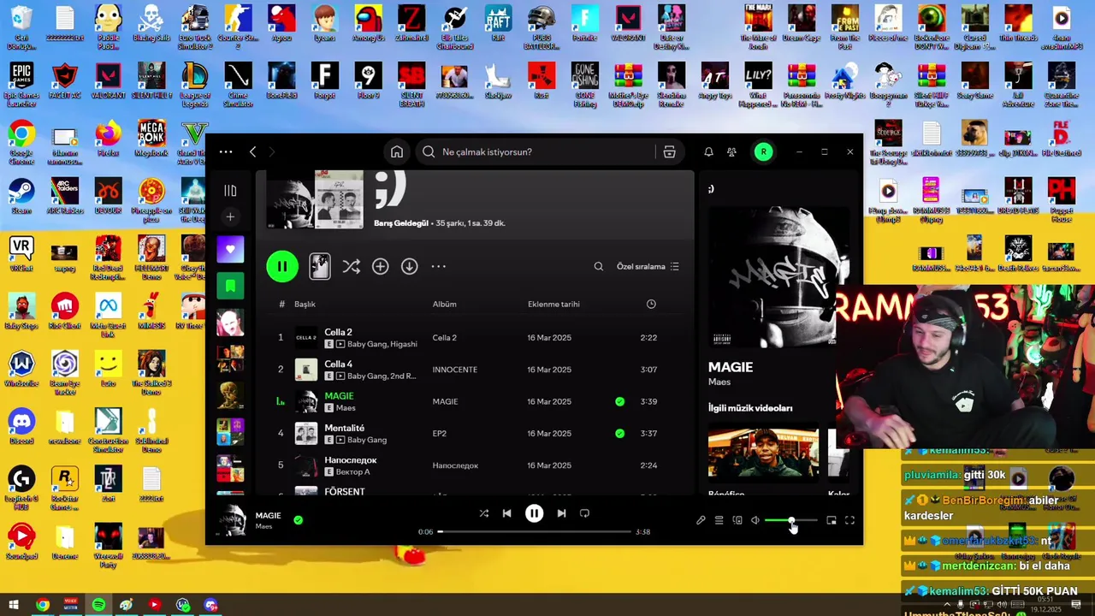Image resolution: width=1095 pixels, height=616 pixels.
Task: Search within the playlist using magnifier icon
Action: click(x=599, y=267)
